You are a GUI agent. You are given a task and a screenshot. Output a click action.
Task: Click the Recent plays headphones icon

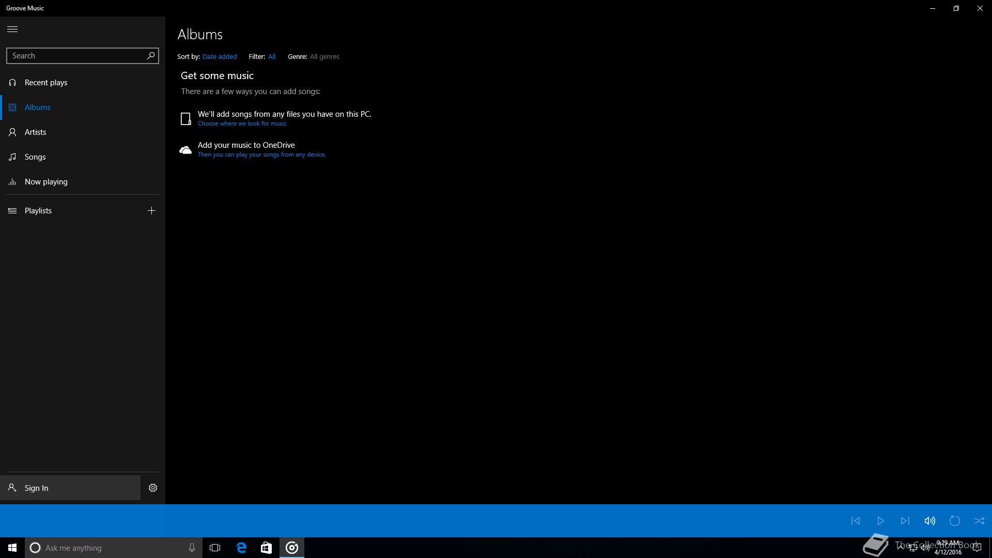[12, 83]
